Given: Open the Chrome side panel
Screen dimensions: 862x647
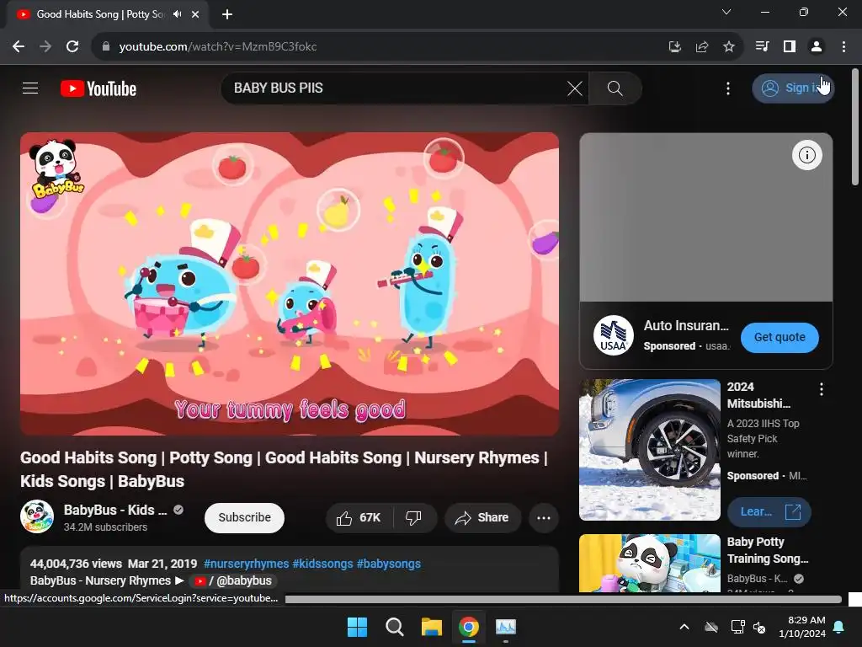Looking at the screenshot, I should coord(790,47).
